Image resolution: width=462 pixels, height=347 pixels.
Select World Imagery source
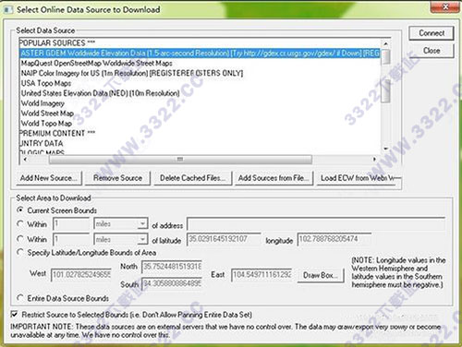[43, 103]
